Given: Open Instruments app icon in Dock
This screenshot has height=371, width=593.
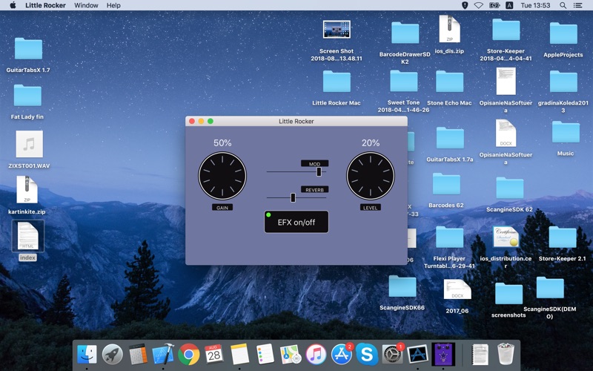Looking at the screenshot, I should click(x=417, y=355).
